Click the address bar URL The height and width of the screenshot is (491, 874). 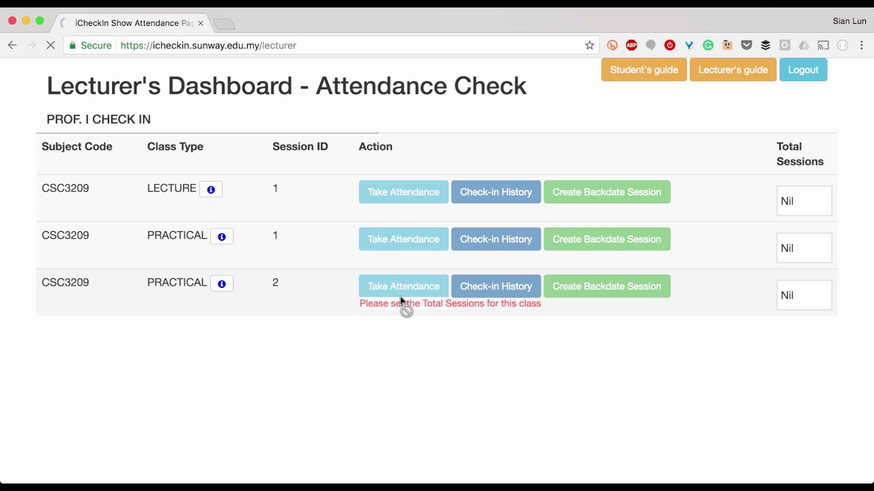point(208,46)
